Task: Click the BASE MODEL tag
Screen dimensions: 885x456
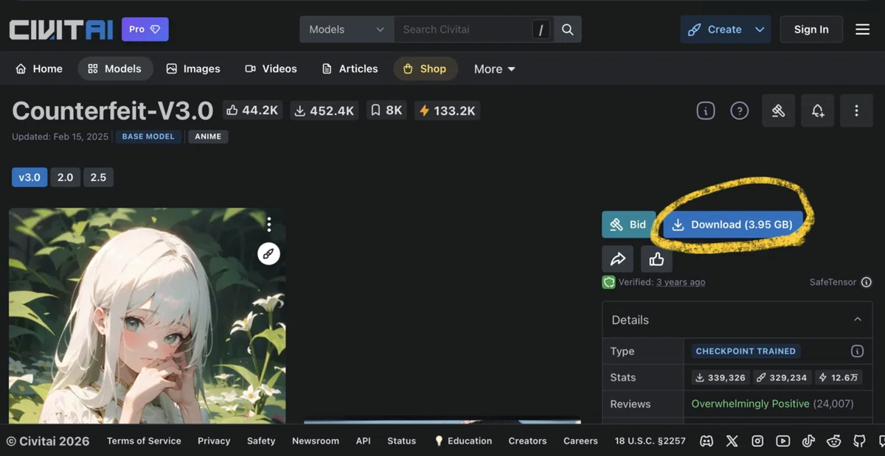Action: 148,137
